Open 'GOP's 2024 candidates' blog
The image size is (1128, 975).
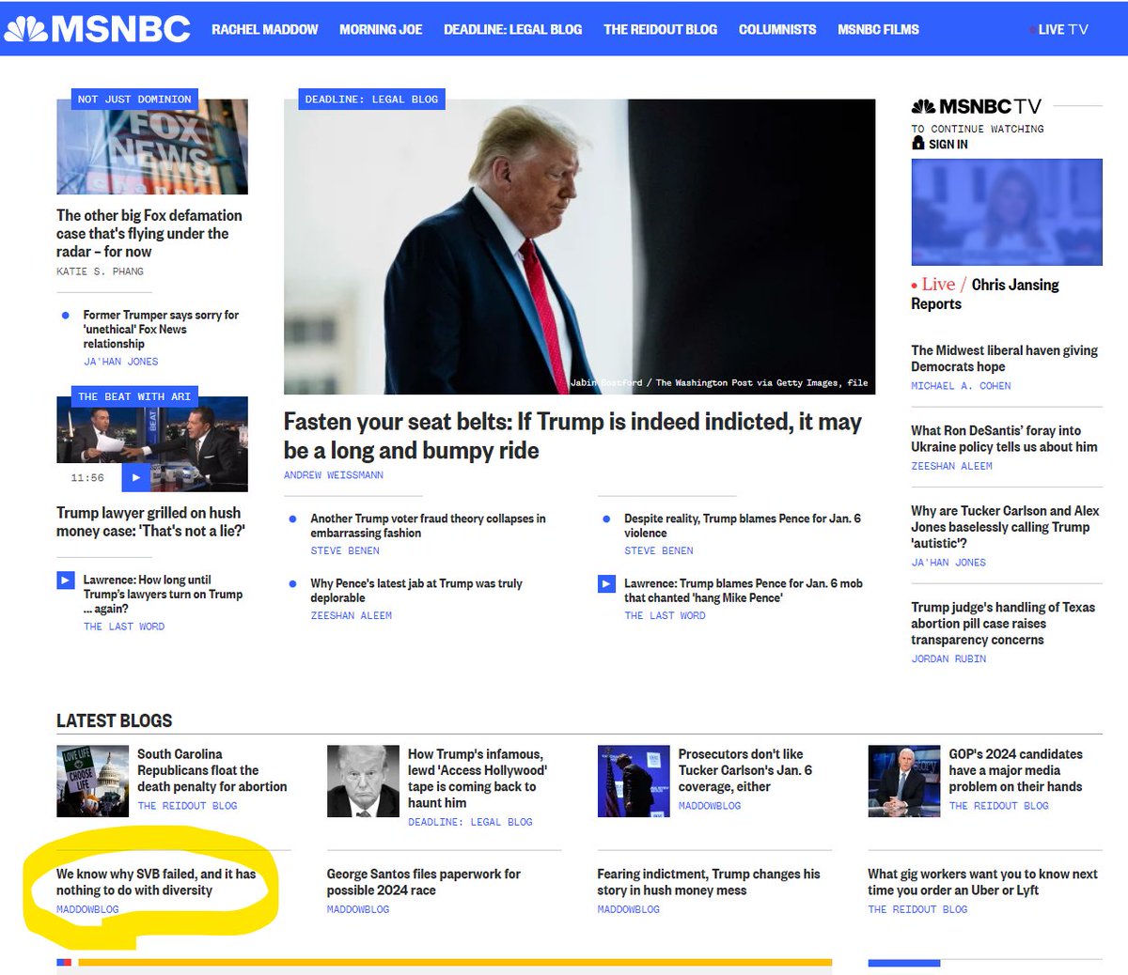tap(1015, 770)
